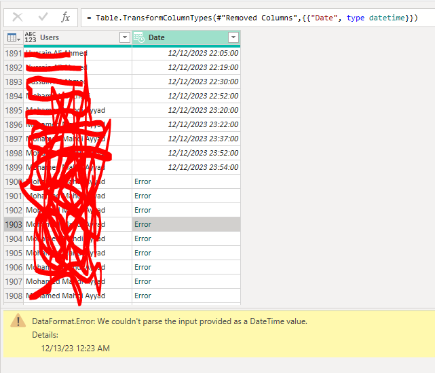Click the Error cell in row 1902

(186, 210)
